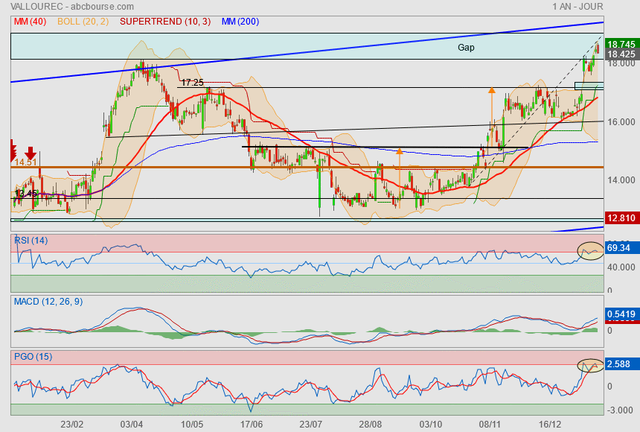This screenshot has width=640, height=432.
Task: Click the 'Gap' zone label
Action: pos(466,48)
